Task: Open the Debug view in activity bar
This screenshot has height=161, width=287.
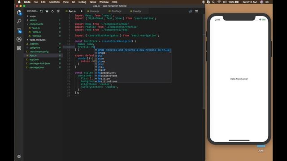Action: pos(19,39)
